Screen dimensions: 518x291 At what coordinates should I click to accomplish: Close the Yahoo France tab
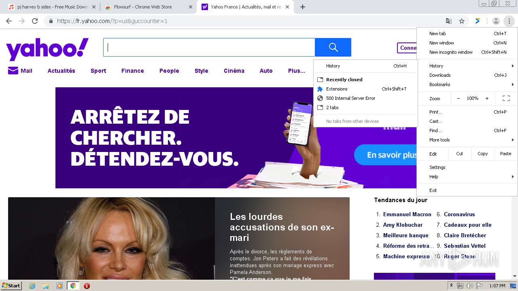coord(287,7)
